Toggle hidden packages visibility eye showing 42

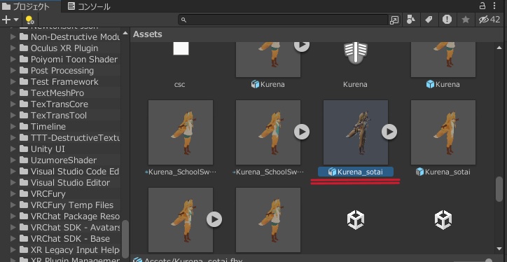[x=489, y=20]
